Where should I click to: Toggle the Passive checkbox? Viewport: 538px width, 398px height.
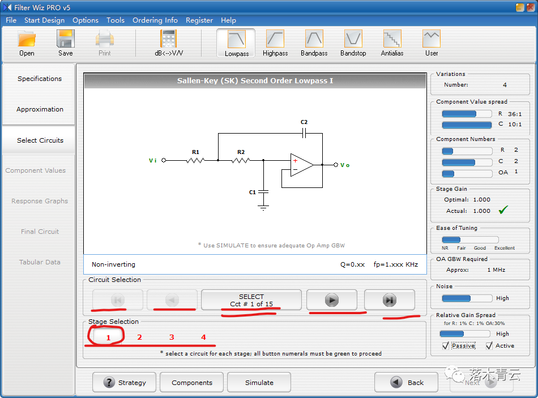pyautogui.click(x=446, y=345)
